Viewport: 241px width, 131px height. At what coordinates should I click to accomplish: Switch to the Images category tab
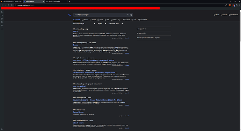pos(85,20)
